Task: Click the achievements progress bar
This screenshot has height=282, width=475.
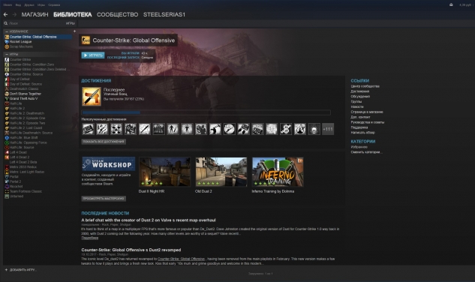Action: pyautogui.click(x=206, y=112)
